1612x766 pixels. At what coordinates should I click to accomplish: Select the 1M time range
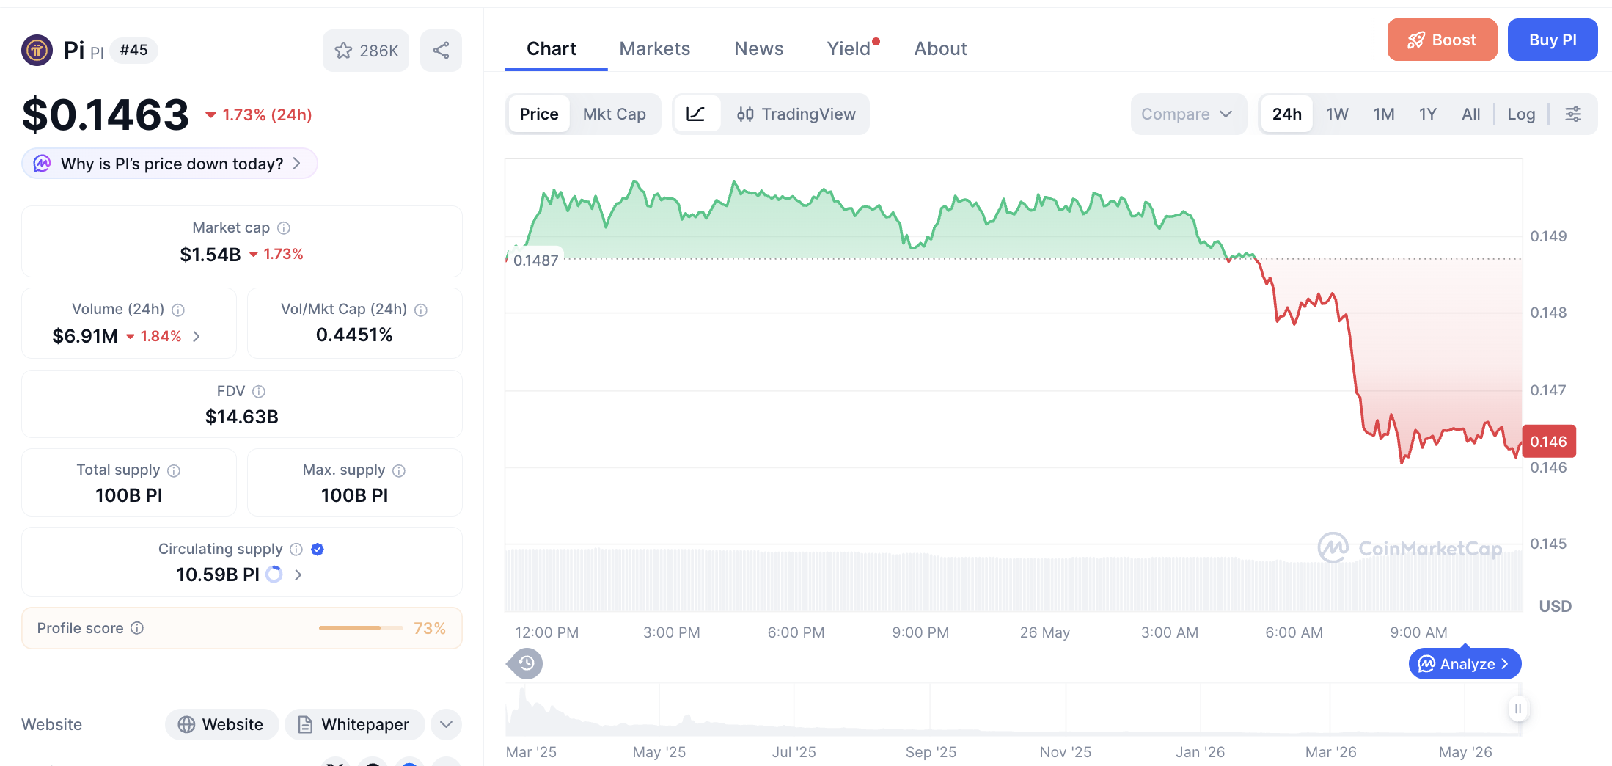click(x=1384, y=114)
